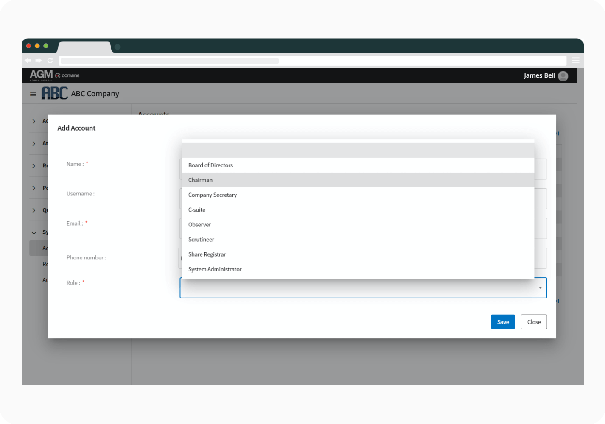Expand the first sidebar section chevron

[34, 122]
